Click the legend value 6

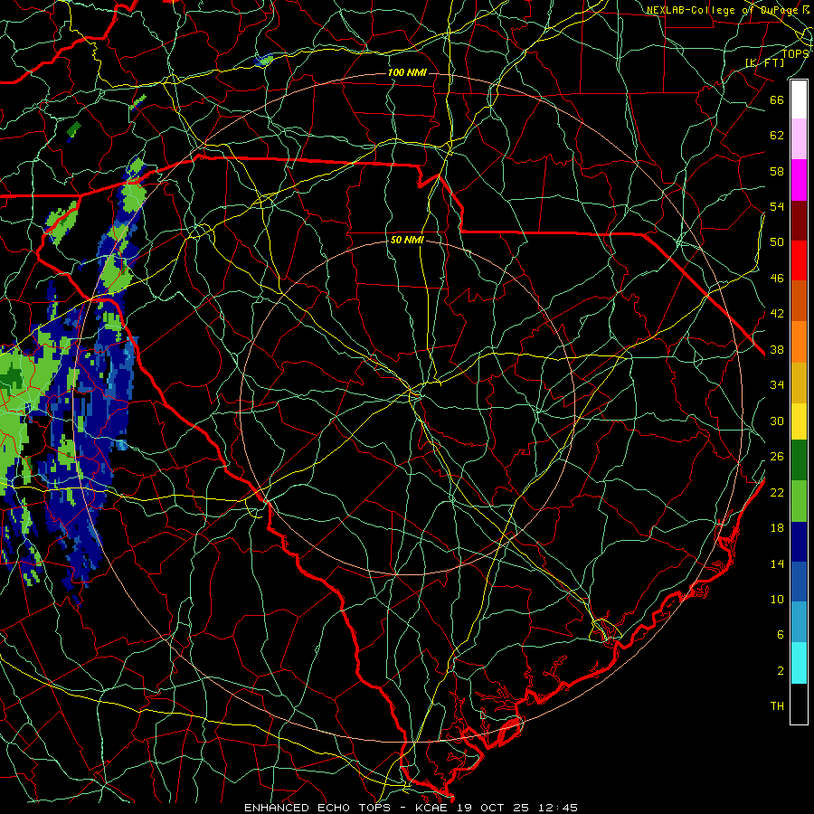click(780, 635)
